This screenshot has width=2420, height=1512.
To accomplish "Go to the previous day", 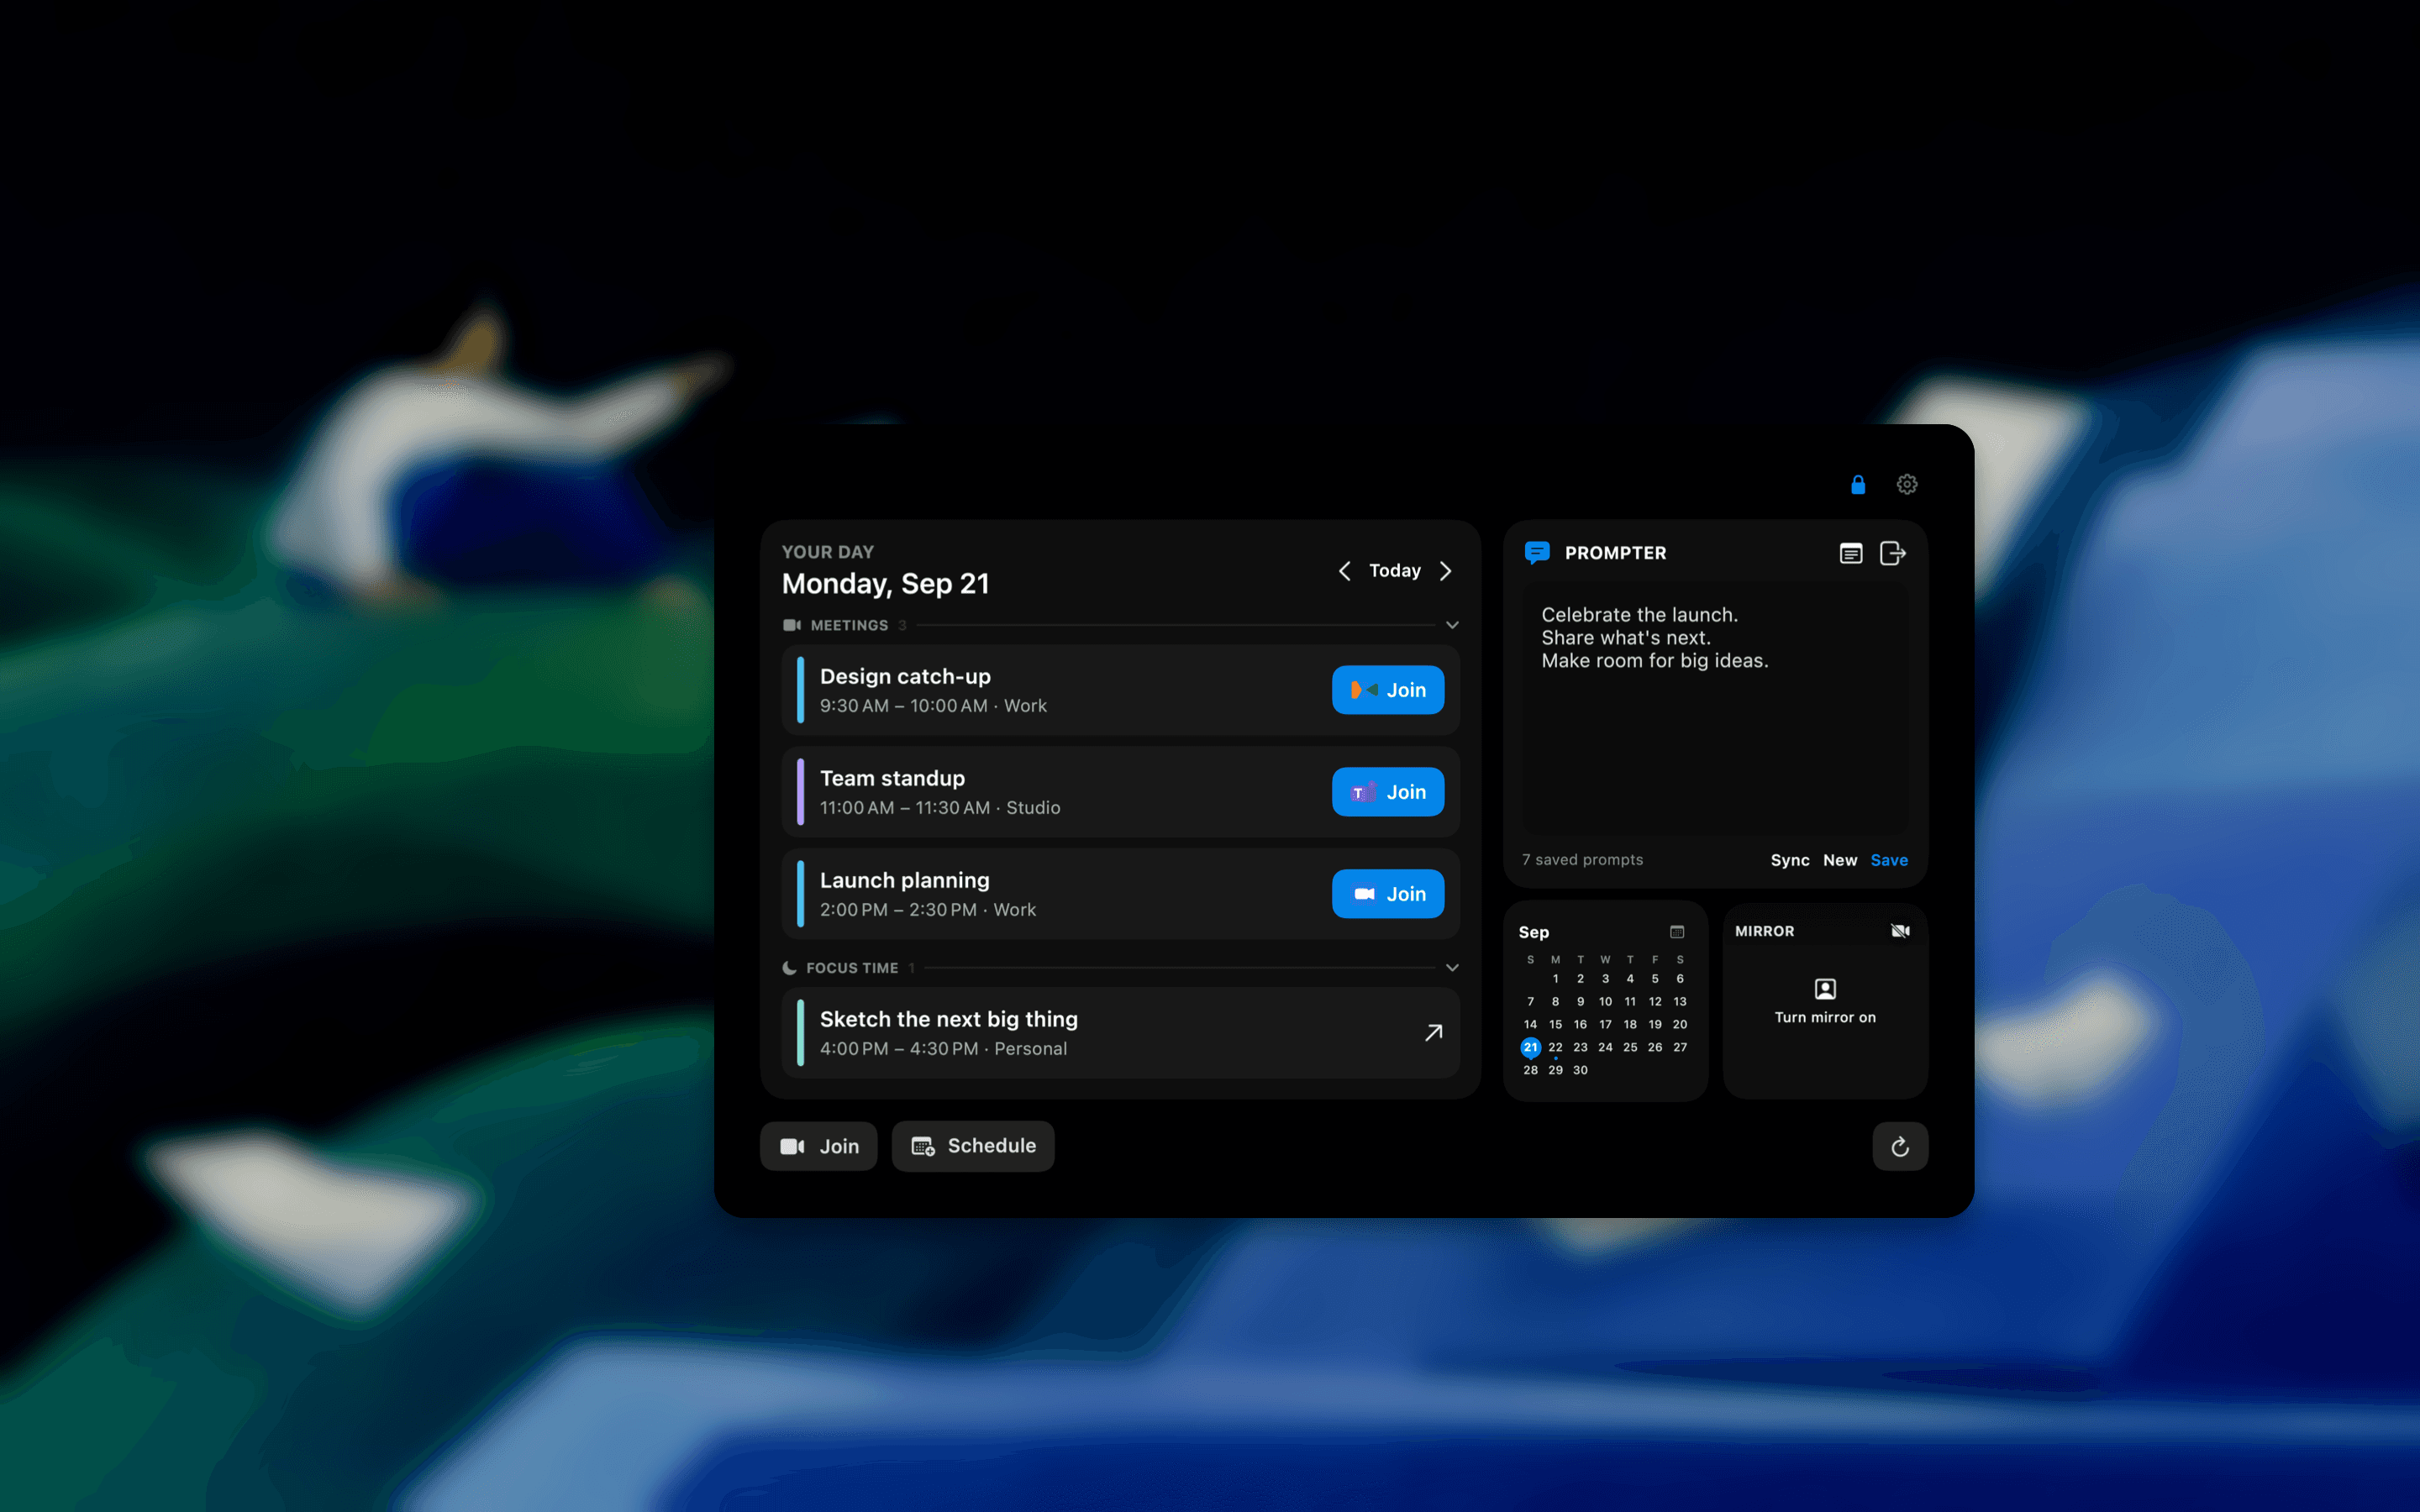I will click(1344, 571).
